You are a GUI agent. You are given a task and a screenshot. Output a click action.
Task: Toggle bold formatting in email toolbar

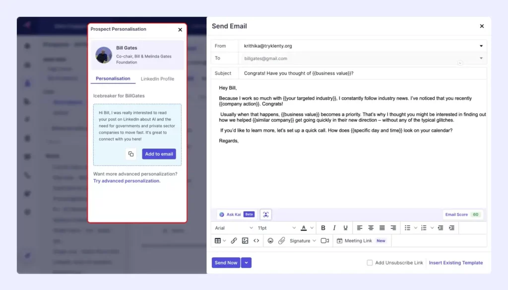323,228
